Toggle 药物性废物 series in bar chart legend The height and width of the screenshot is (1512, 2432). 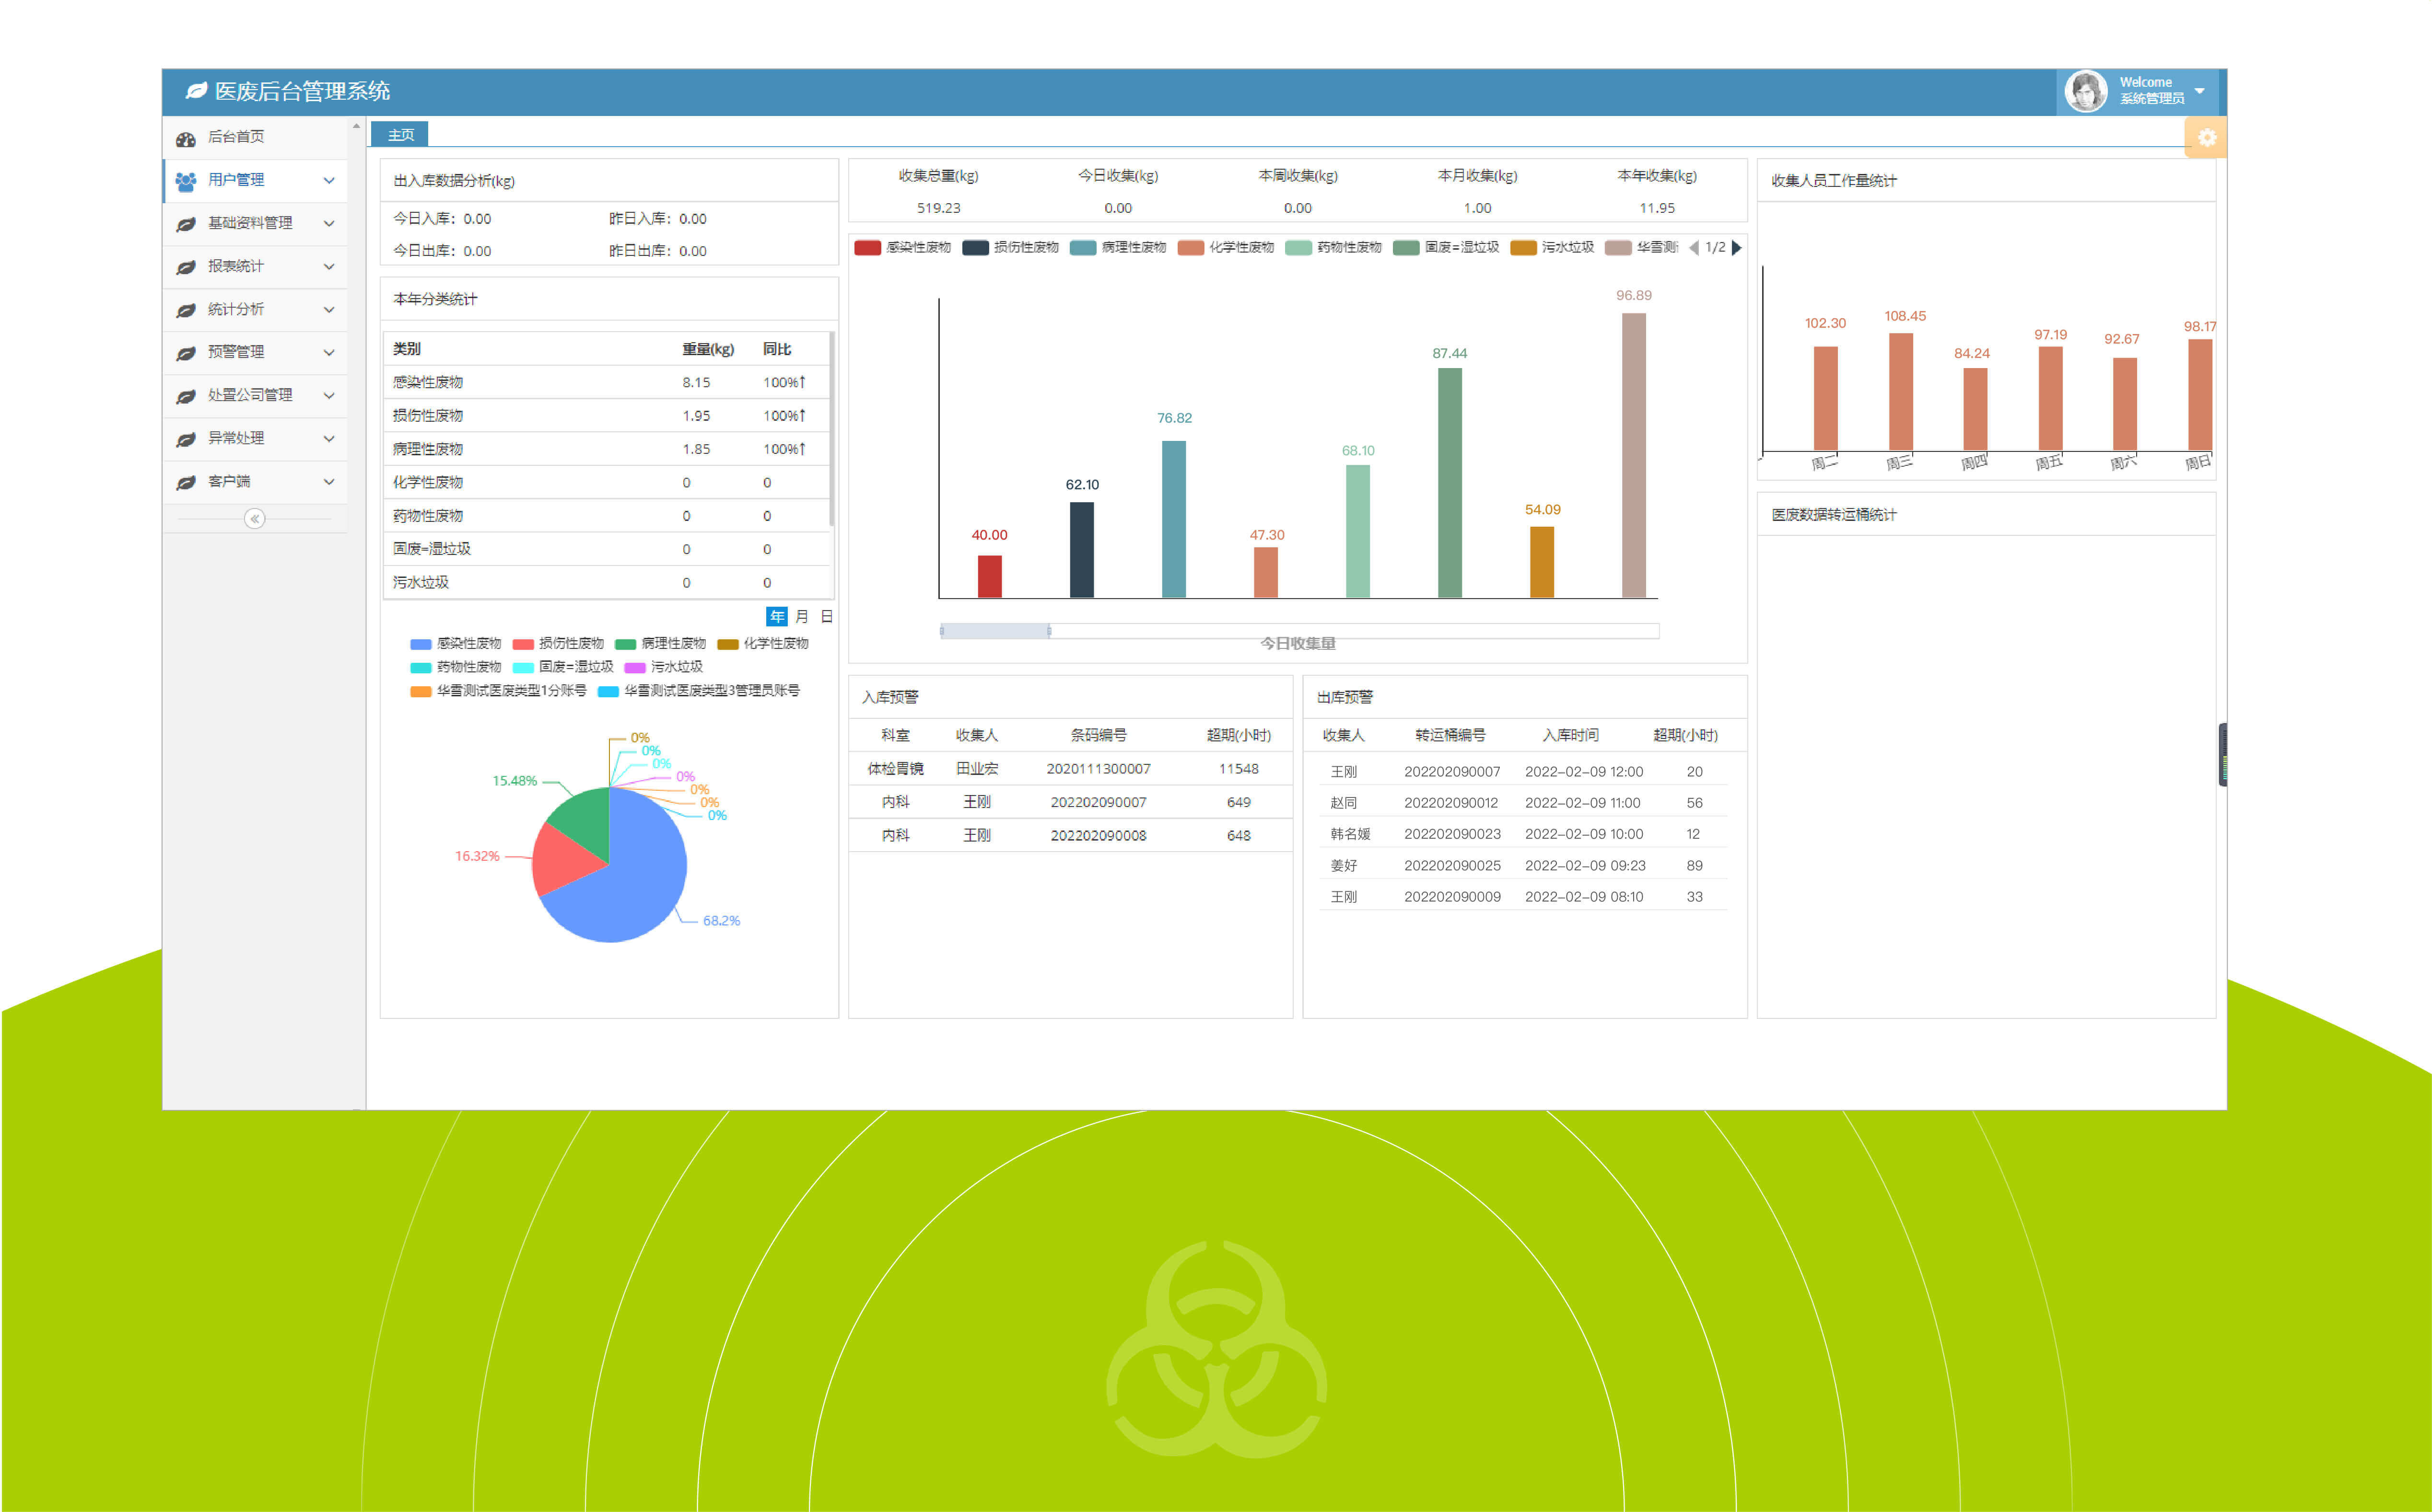point(1333,247)
